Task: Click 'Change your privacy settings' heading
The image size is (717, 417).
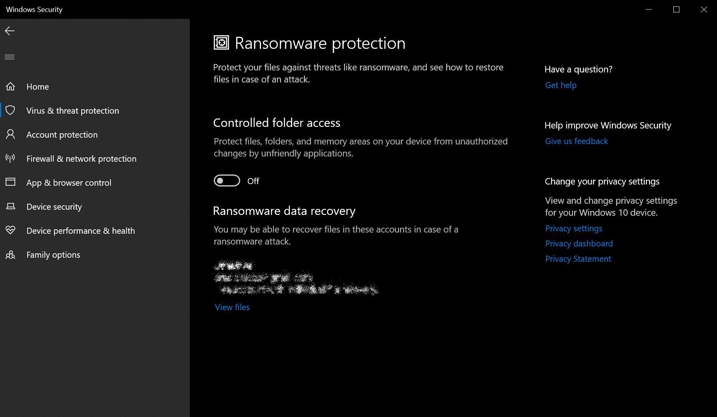Action: click(x=602, y=181)
